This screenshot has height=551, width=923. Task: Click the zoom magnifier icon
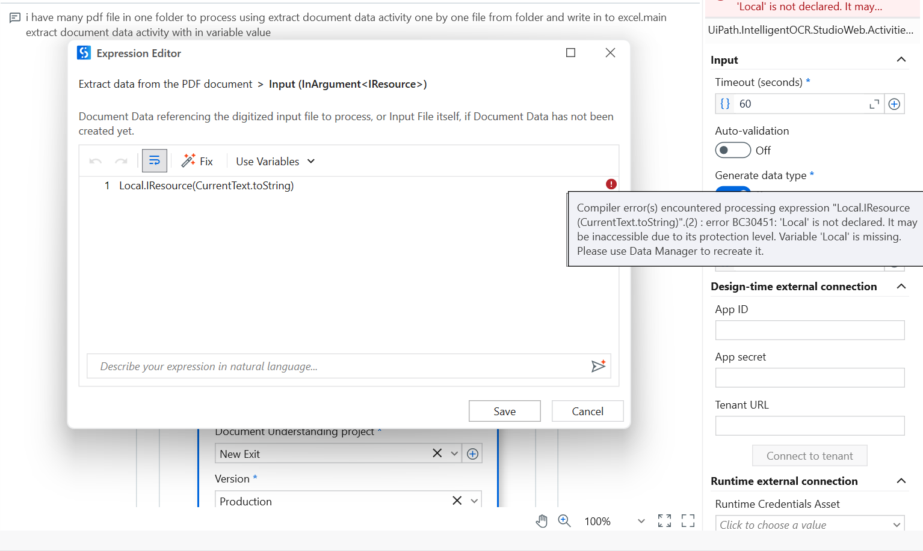[564, 521]
